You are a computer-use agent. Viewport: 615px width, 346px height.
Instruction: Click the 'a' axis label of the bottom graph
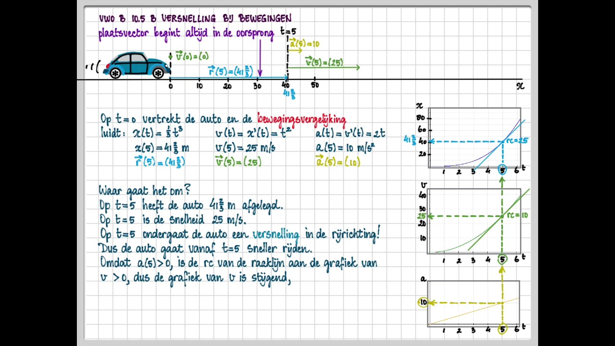[423, 279]
